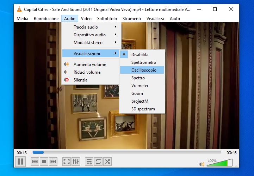The width and height of the screenshot is (254, 176).
Task: Skip to the previous track
Action: tap(35, 162)
